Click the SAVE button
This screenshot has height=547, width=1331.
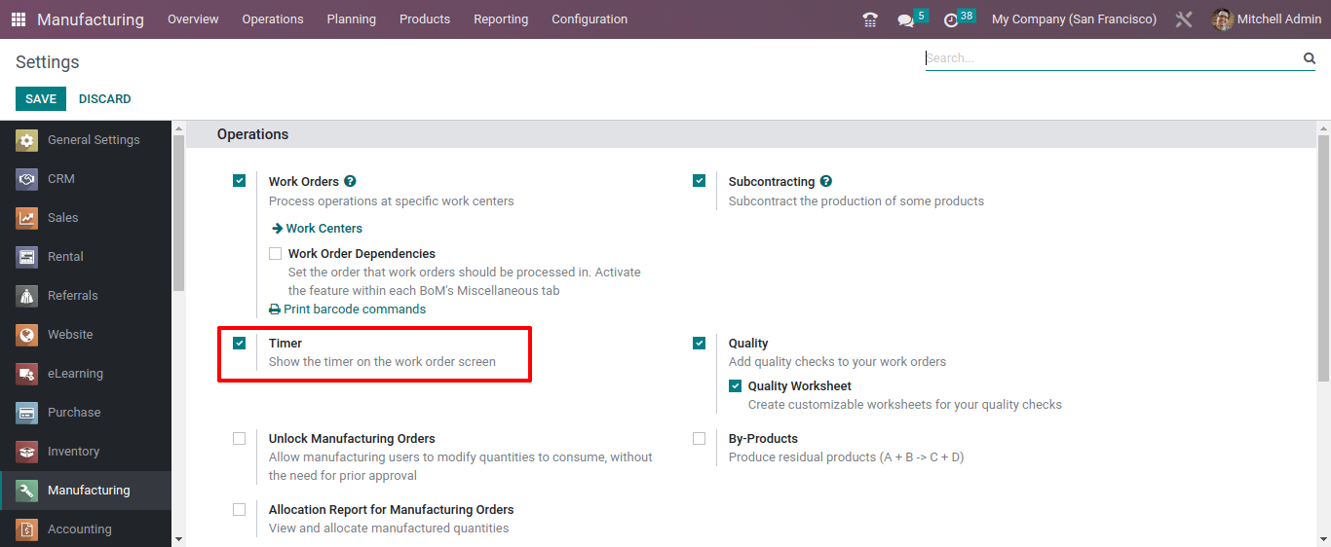pos(41,99)
